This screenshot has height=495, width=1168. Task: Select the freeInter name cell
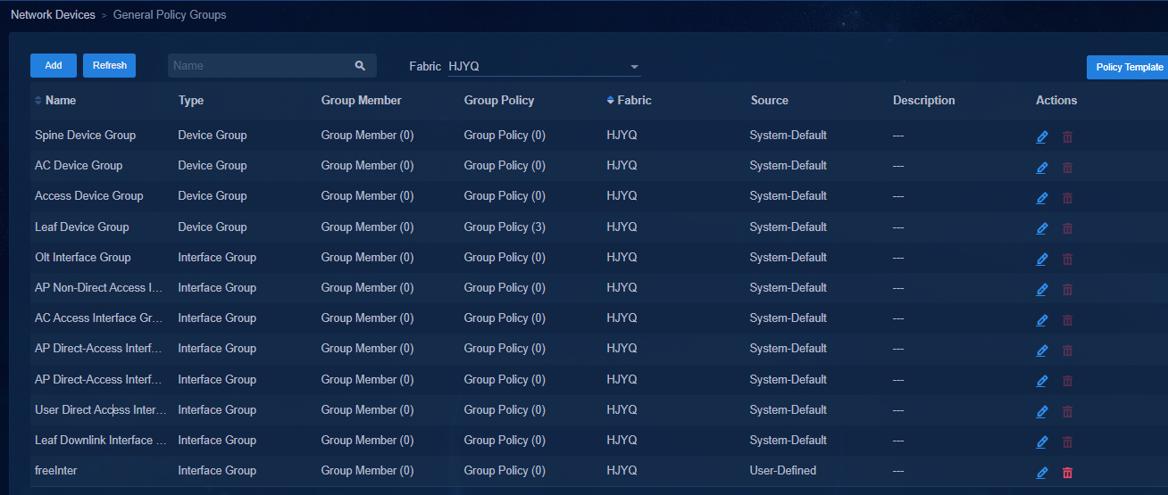56,470
